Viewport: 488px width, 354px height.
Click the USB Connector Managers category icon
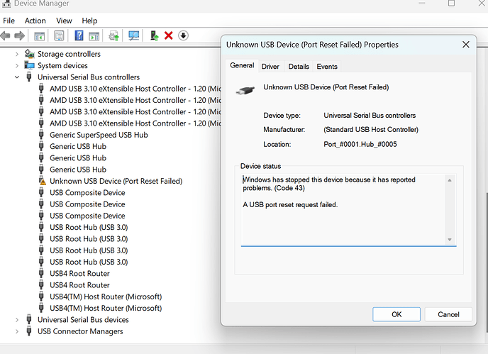point(29,331)
